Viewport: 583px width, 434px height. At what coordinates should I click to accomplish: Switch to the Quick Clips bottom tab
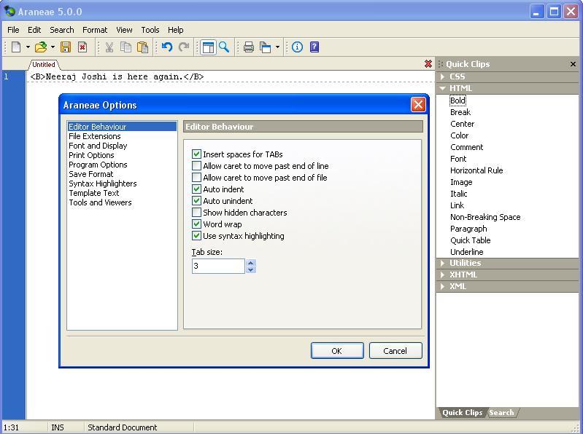coord(462,412)
